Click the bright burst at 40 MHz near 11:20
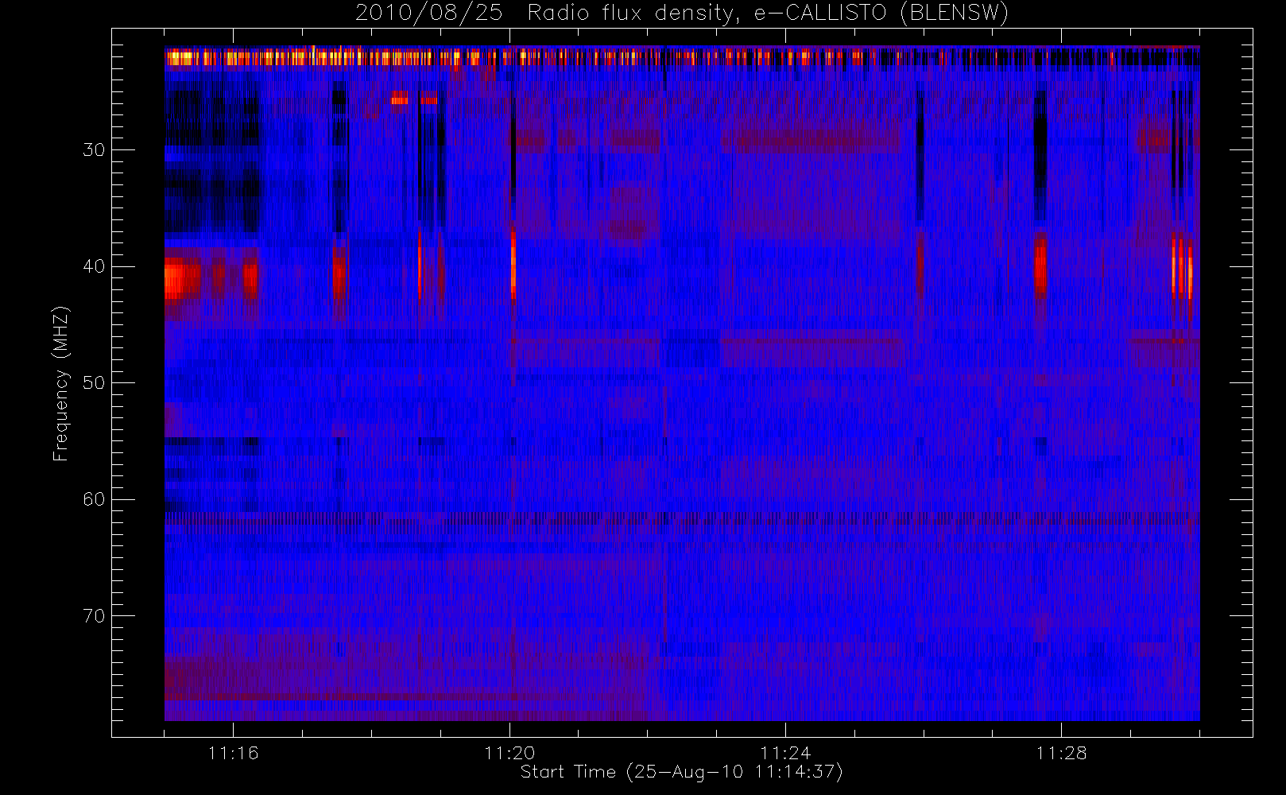The width and height of the screenshot is (1286, 795). (513, 265)
